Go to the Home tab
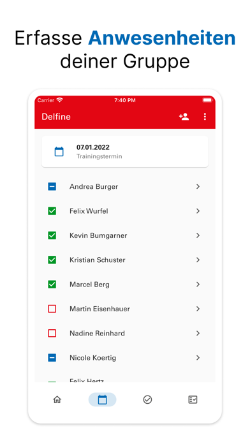The width and height of the screenshot is (250, 444). [x=57, y=399]
